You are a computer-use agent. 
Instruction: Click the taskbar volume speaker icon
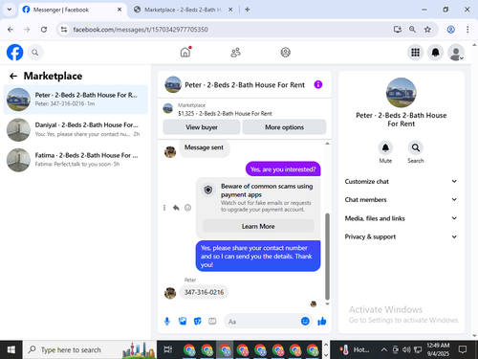tap(406, 349)
